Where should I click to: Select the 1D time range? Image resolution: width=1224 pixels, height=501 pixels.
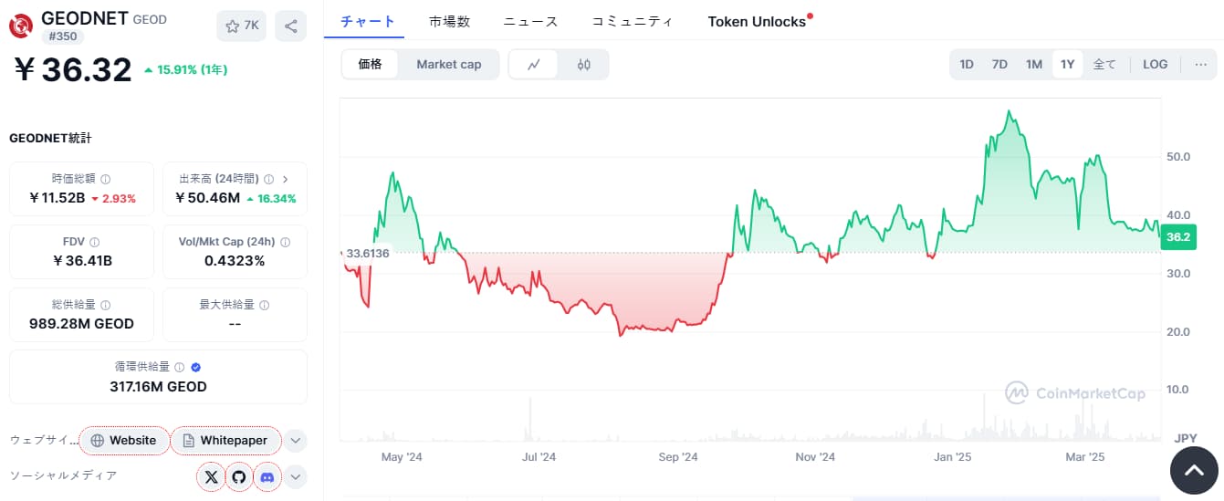967,64
